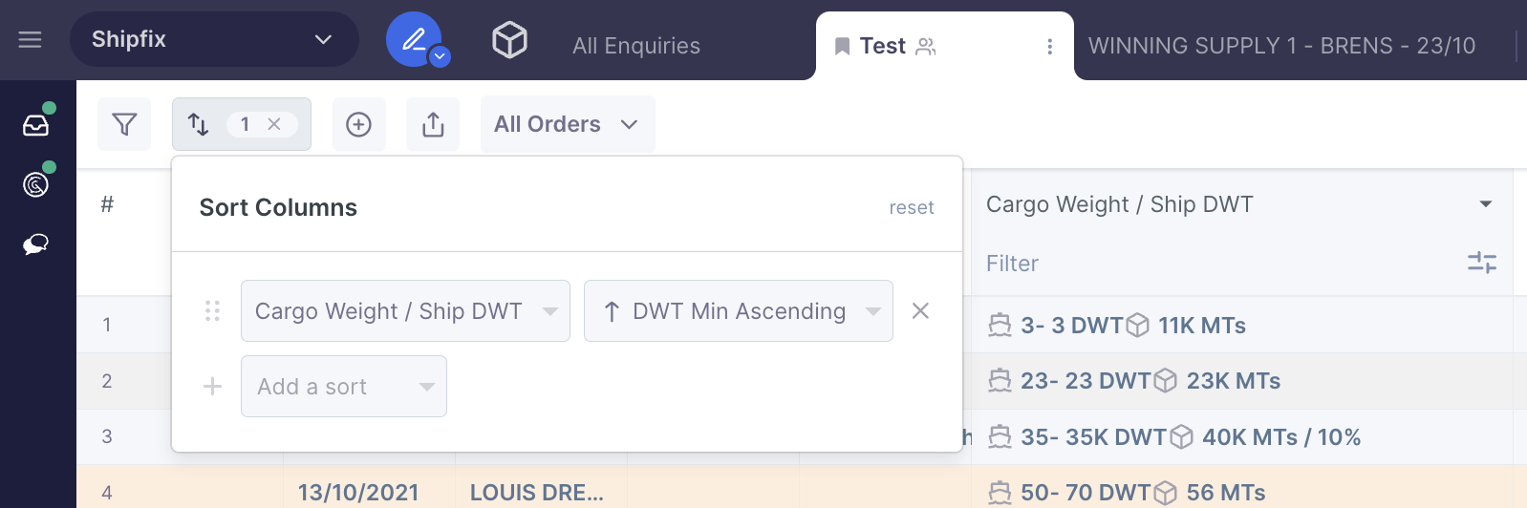Open the hamburger menu
The height and width of the screenshot is (508, 1527).
click(31, 40)
